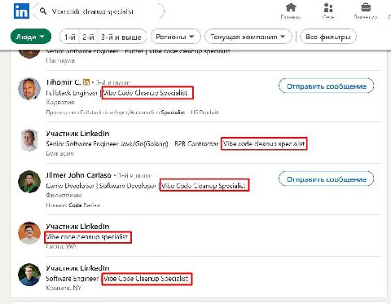Click photo of the B2B Contractor member
This screenshot has width=391, height=304.
(x=29, y=140)
